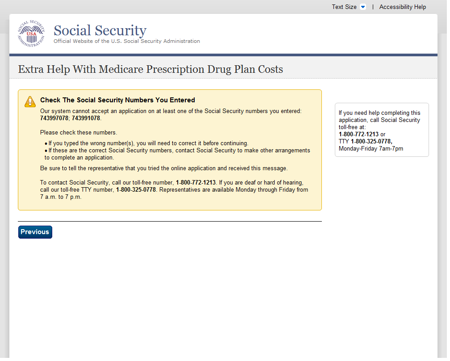Open the Text Size dropdown arrow
Viewport: 450px width, 361px height.
tap(363, 7)
